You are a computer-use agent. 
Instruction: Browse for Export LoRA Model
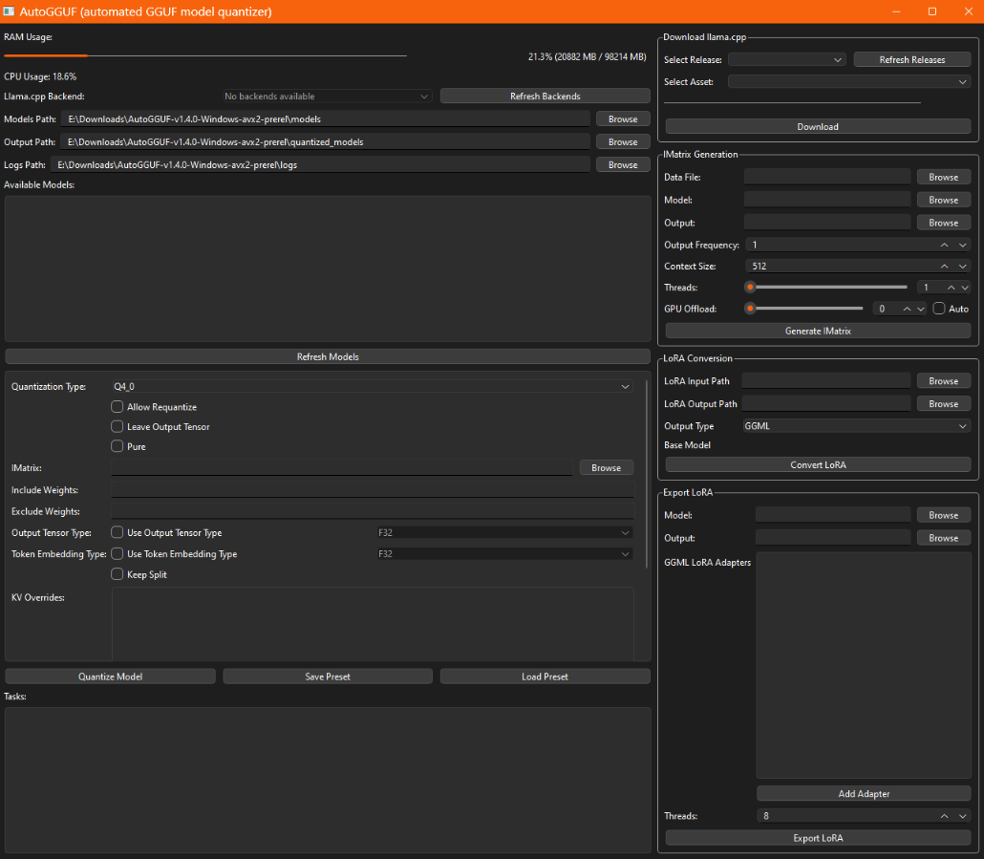pos(943,515)
